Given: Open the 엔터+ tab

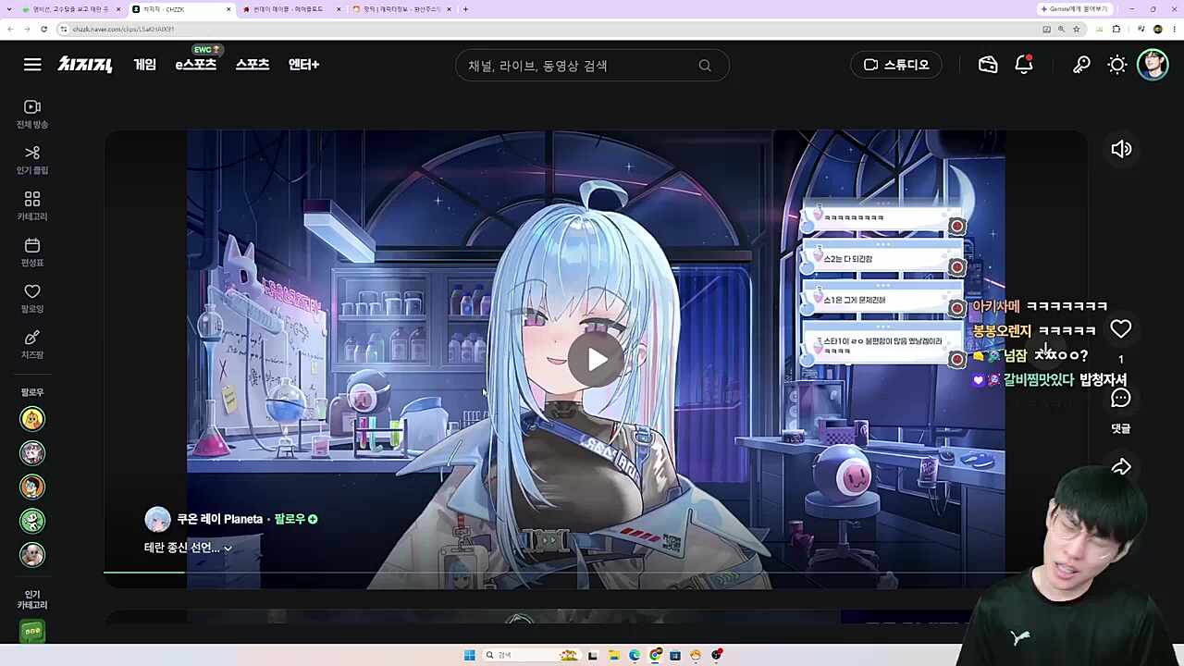Looking at the screenshot, I should pos(303,65).
